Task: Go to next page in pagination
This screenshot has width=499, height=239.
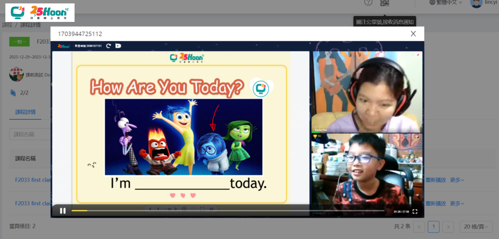Action: click(448, 227)
